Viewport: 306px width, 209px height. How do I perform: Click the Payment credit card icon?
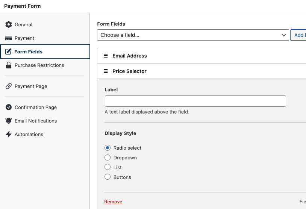(9, 38)
